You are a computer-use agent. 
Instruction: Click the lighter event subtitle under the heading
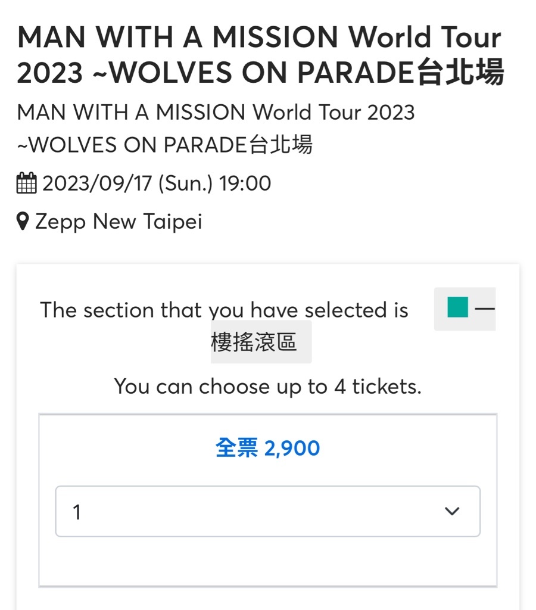tap(216, 128)
